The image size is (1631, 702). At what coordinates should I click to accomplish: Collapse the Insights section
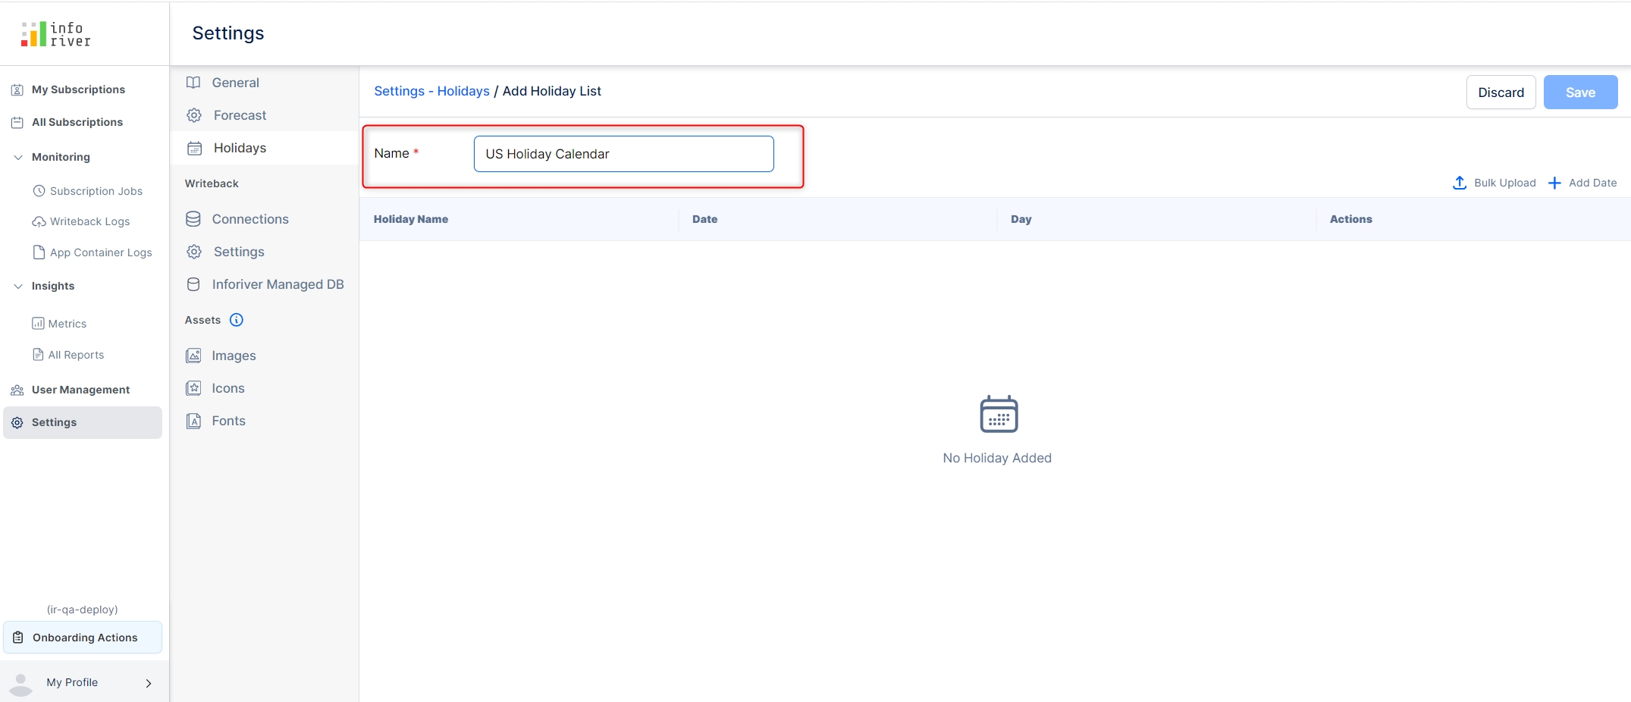click(18, 286)
